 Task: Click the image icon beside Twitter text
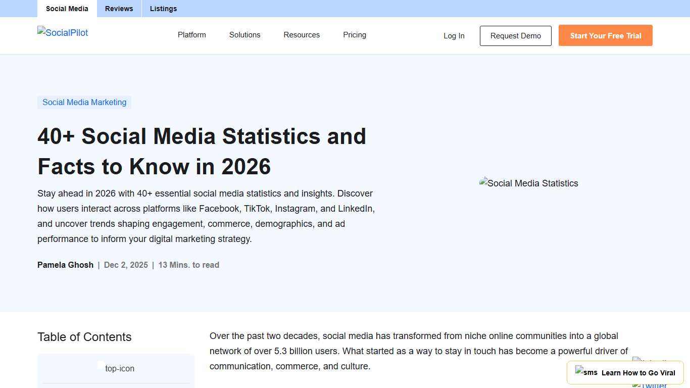pos(636,384)
